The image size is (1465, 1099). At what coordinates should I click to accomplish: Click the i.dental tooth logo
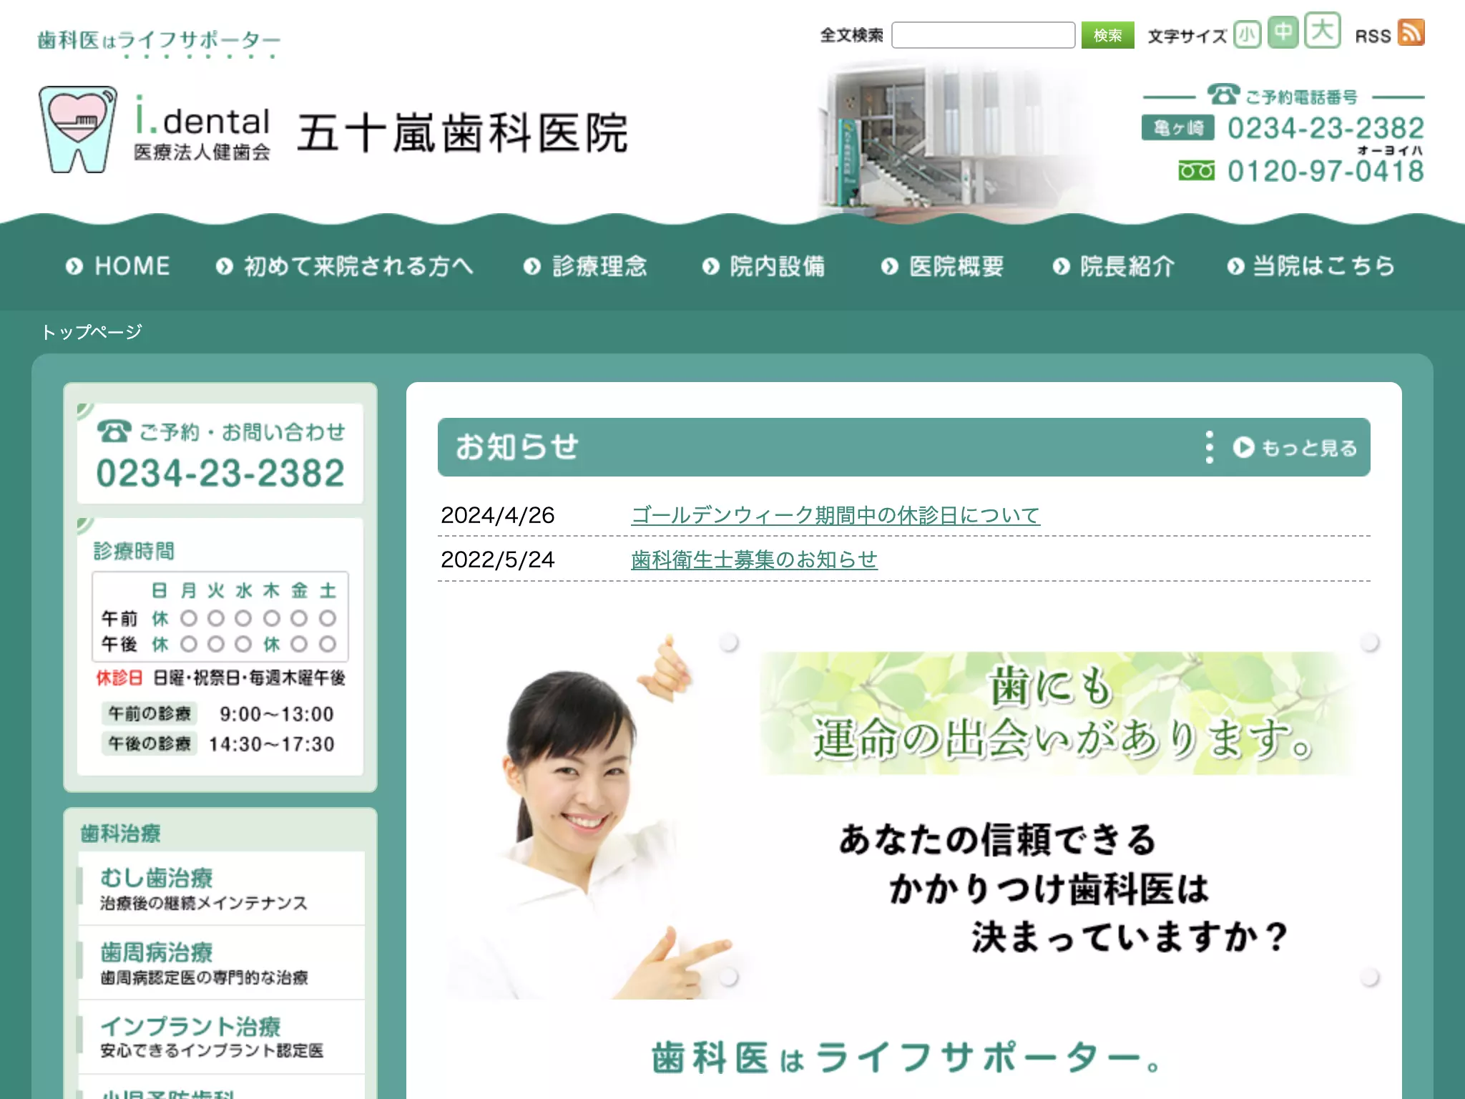(77, 130)
